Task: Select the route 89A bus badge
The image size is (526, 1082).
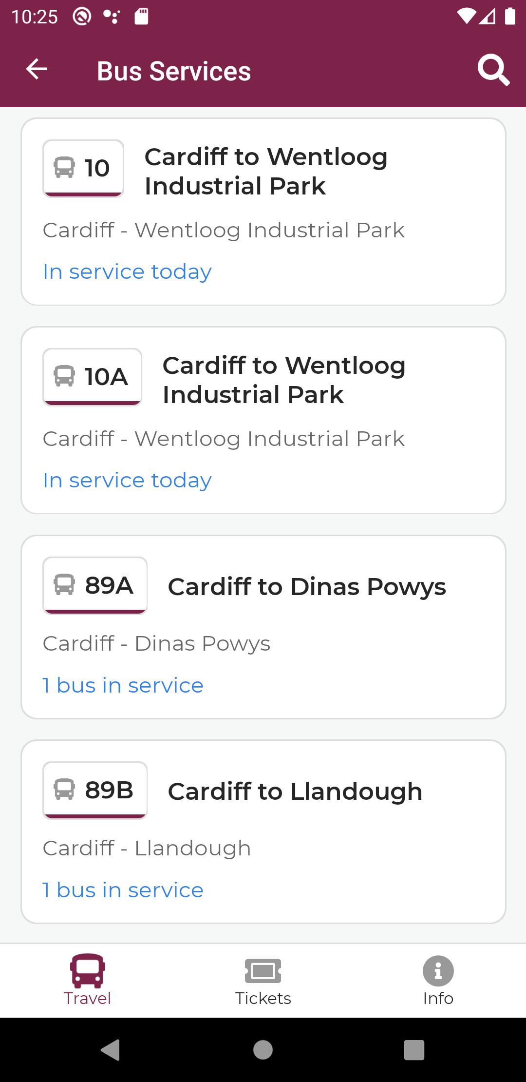Action: [x=95, y=585]
